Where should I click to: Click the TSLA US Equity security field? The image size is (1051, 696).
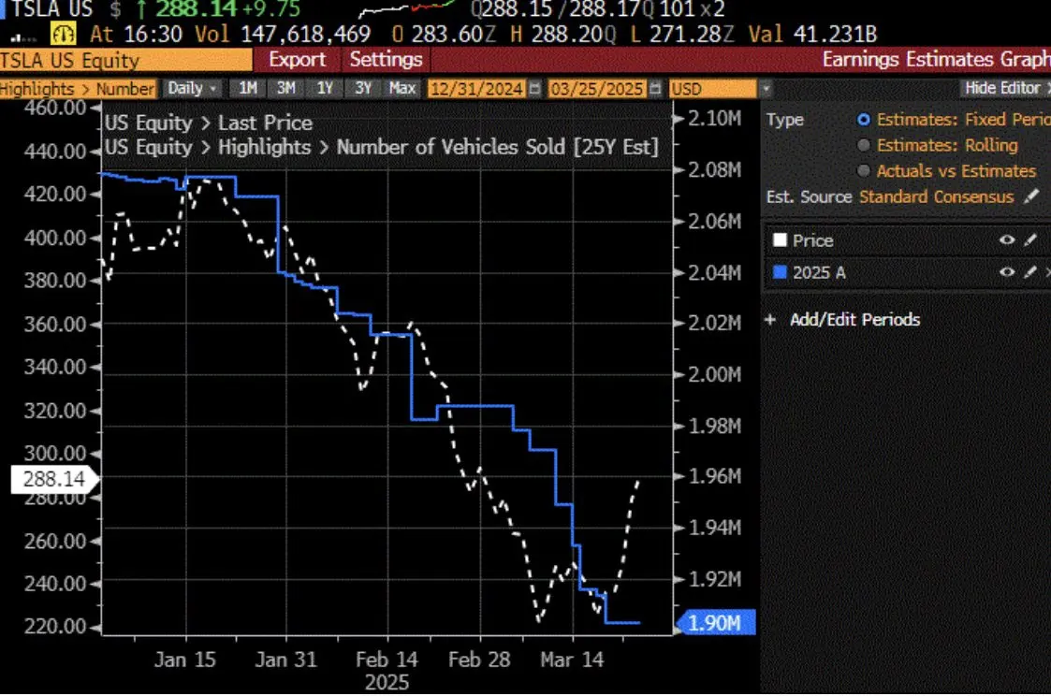[x=126, y=60]
